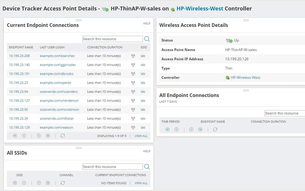
Task: Click the access point status icon in the page title
Action: (105, 8)
